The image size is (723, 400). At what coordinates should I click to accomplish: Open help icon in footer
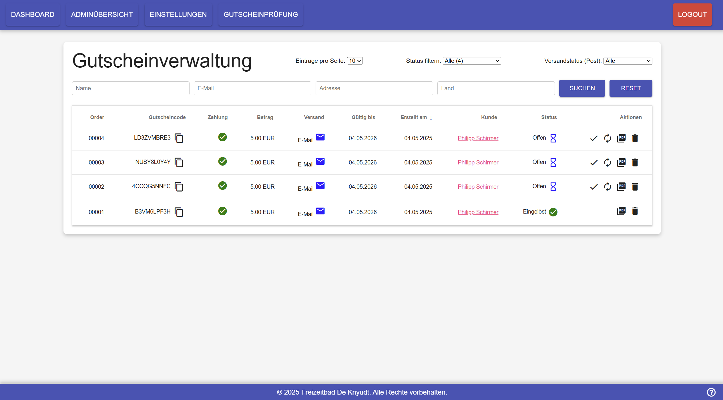pyautogui.click(x=711, y=392)
